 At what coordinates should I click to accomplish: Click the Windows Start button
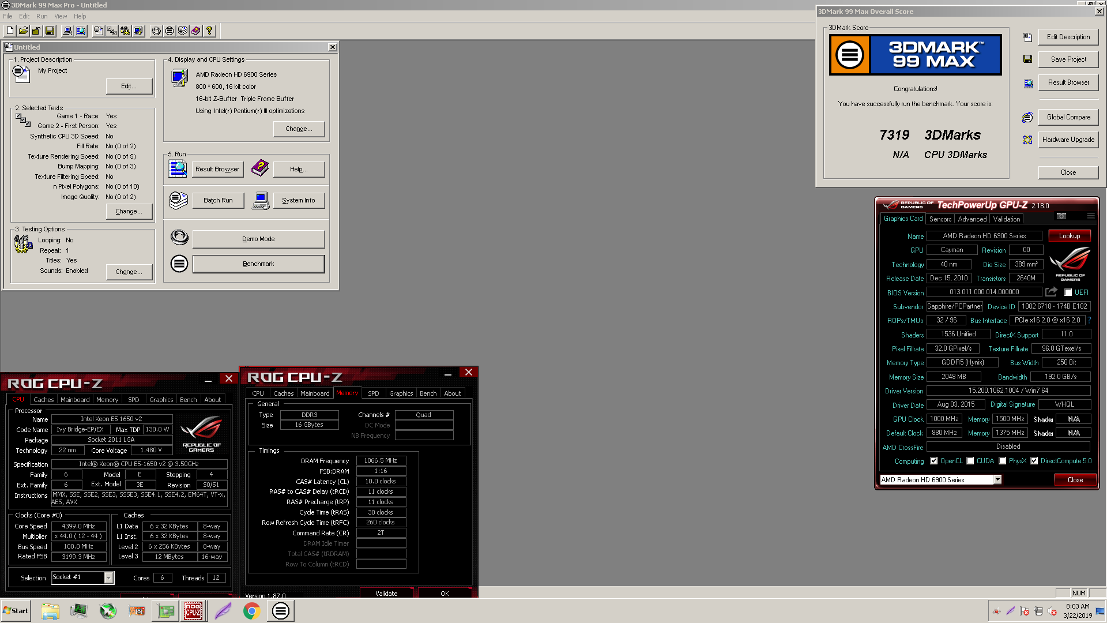[x=16, y=611]
